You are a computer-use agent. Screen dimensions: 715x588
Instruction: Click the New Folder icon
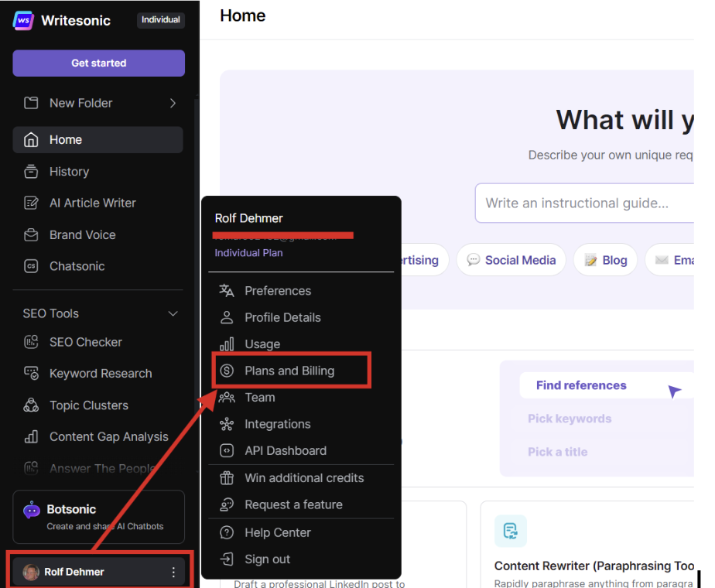(31, 103)
